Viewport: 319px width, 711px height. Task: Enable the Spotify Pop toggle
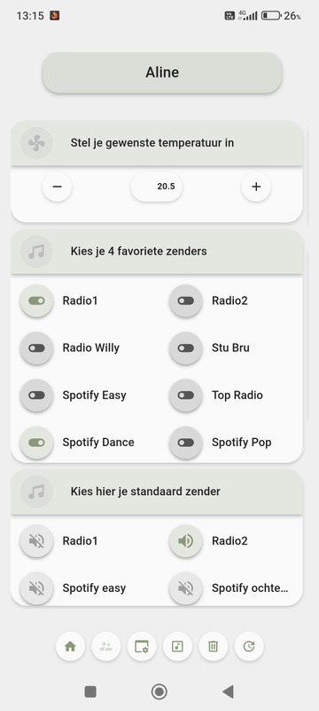(x=186, y=442)
